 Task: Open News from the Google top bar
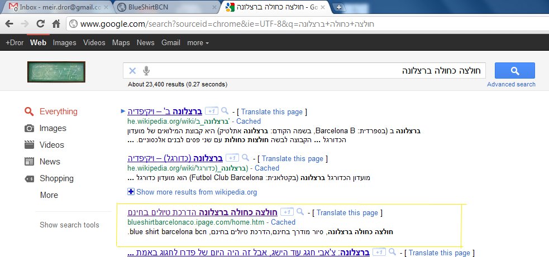[145, 43]
